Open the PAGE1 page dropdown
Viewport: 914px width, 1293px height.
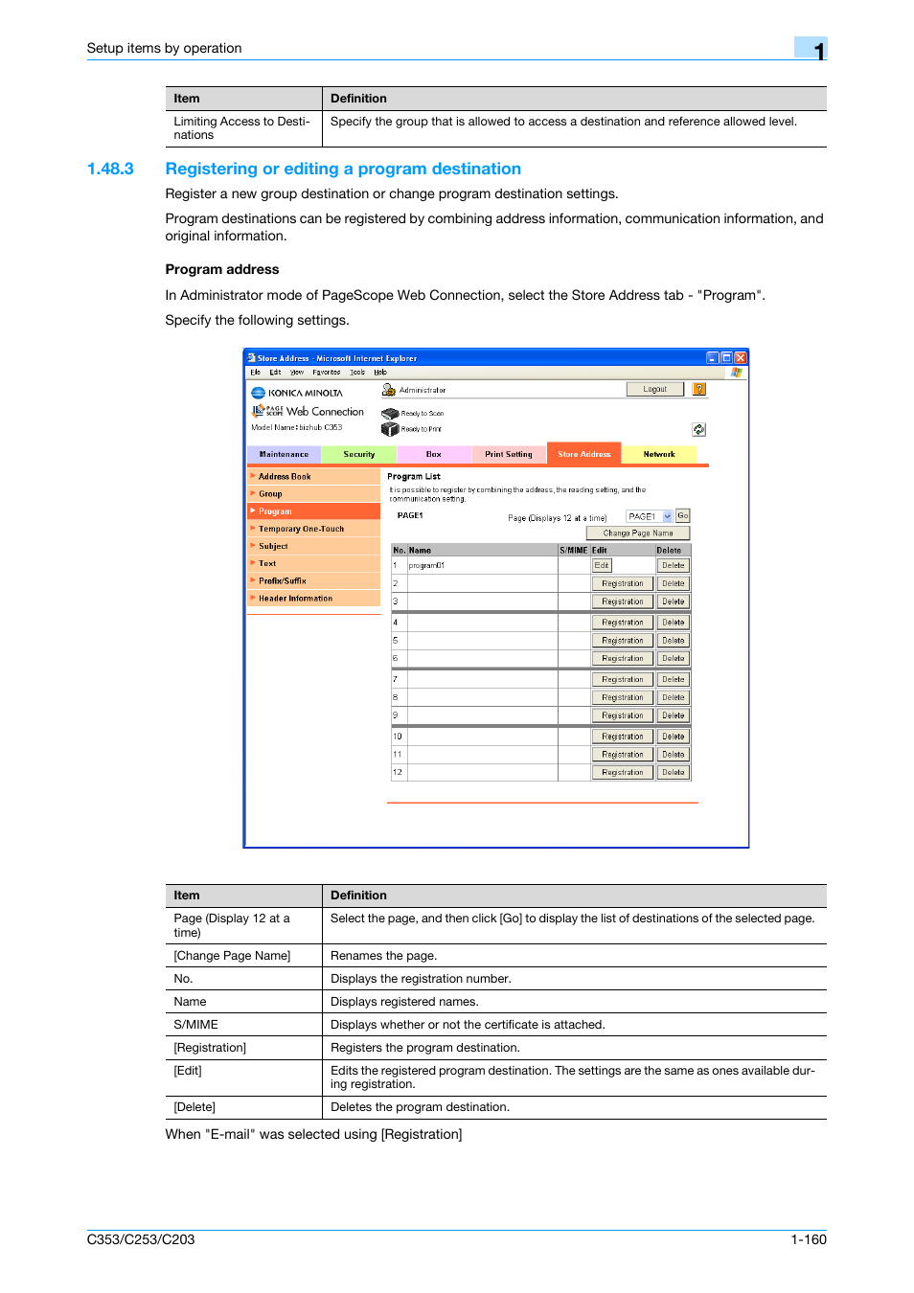click(650, 516)
